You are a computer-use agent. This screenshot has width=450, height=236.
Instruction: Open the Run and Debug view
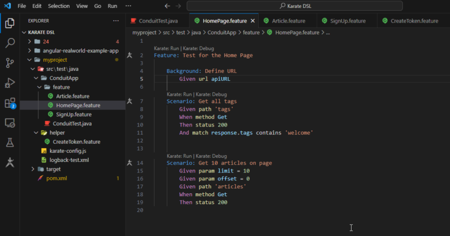point(10,83)
